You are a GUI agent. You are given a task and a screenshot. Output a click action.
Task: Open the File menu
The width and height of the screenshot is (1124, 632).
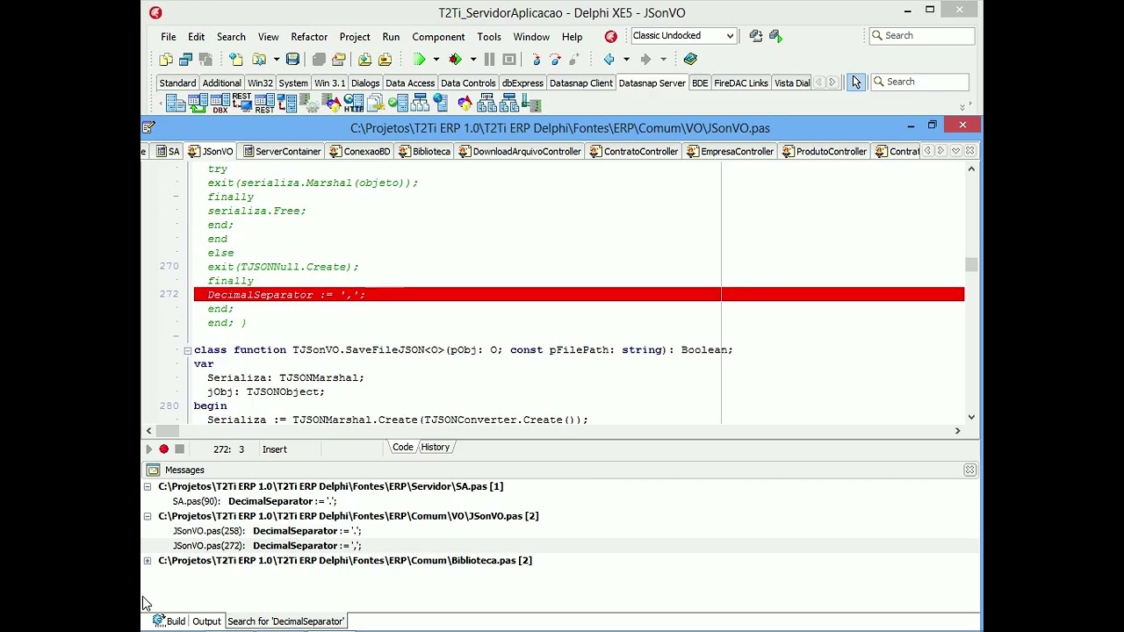(x=168, y=37)
